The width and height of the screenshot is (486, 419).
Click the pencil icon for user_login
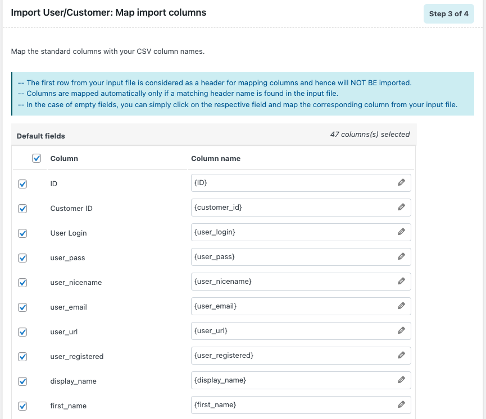click(x=401, y=232)
